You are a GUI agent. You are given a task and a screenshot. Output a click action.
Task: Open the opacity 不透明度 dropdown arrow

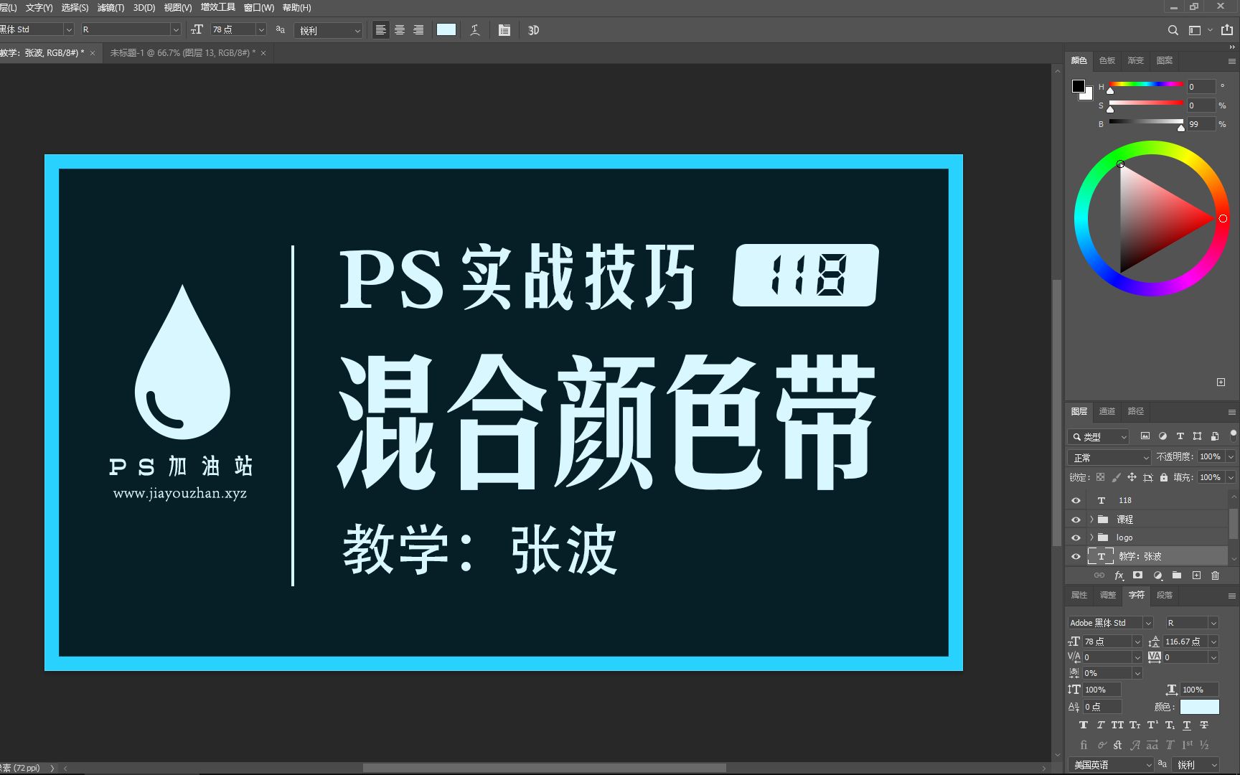click(x=1231, y=457)
